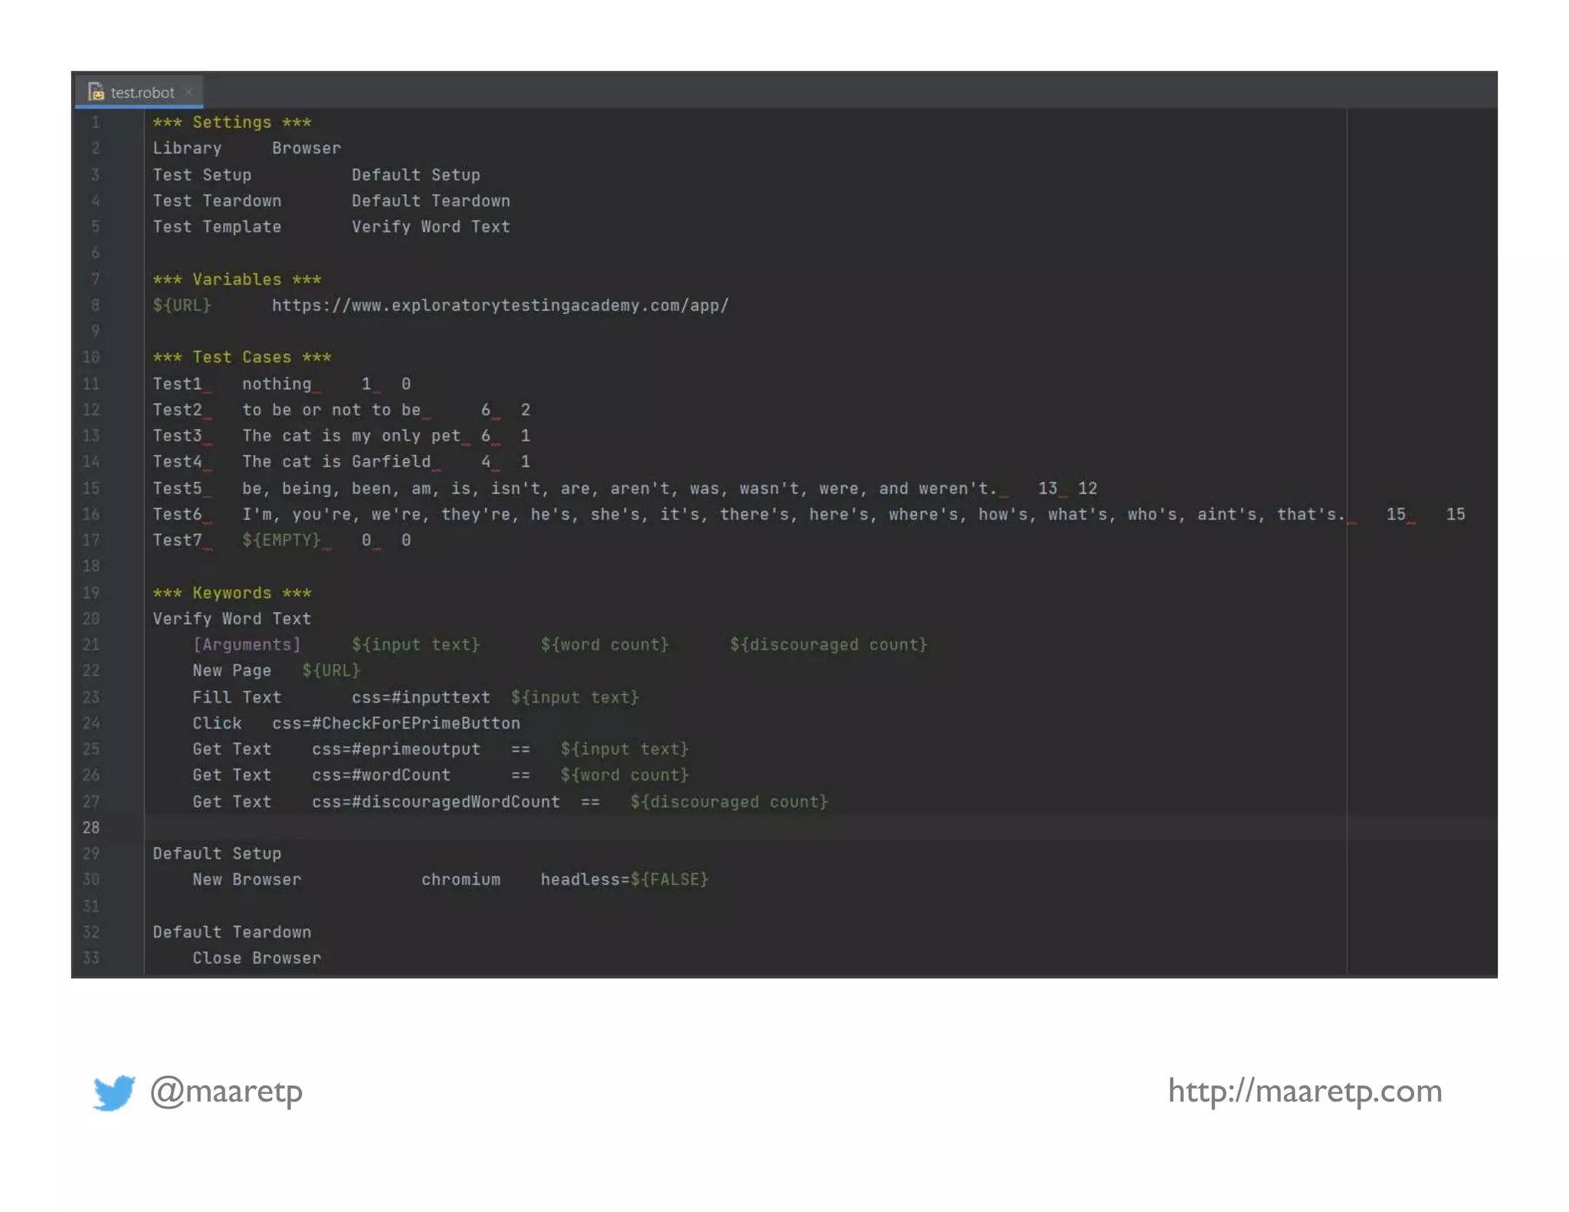
Task: Click line number 28 in gutter
Action: [x=91, y=827]
